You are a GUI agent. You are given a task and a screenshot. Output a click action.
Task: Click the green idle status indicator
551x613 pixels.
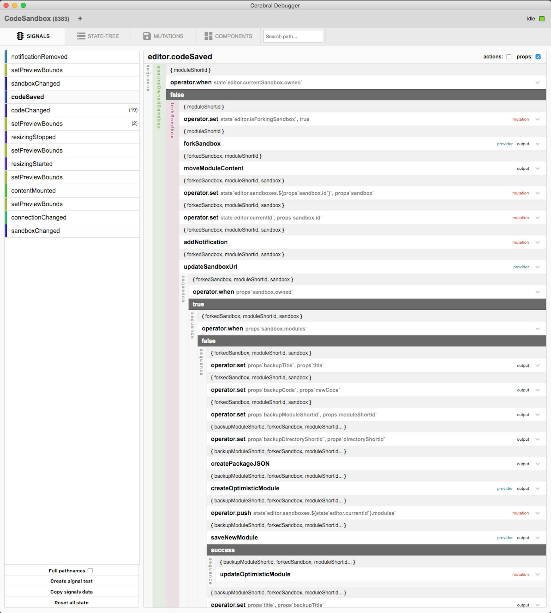click(x=542, y=18)
